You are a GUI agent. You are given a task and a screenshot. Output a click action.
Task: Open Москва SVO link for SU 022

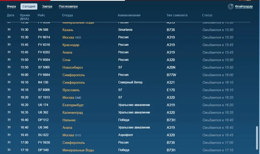click(72, 135)
